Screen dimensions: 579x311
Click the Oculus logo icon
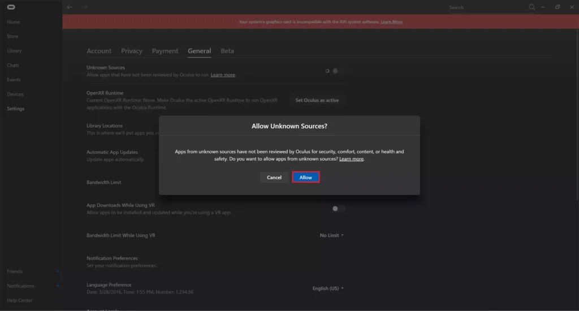(11, 7)
